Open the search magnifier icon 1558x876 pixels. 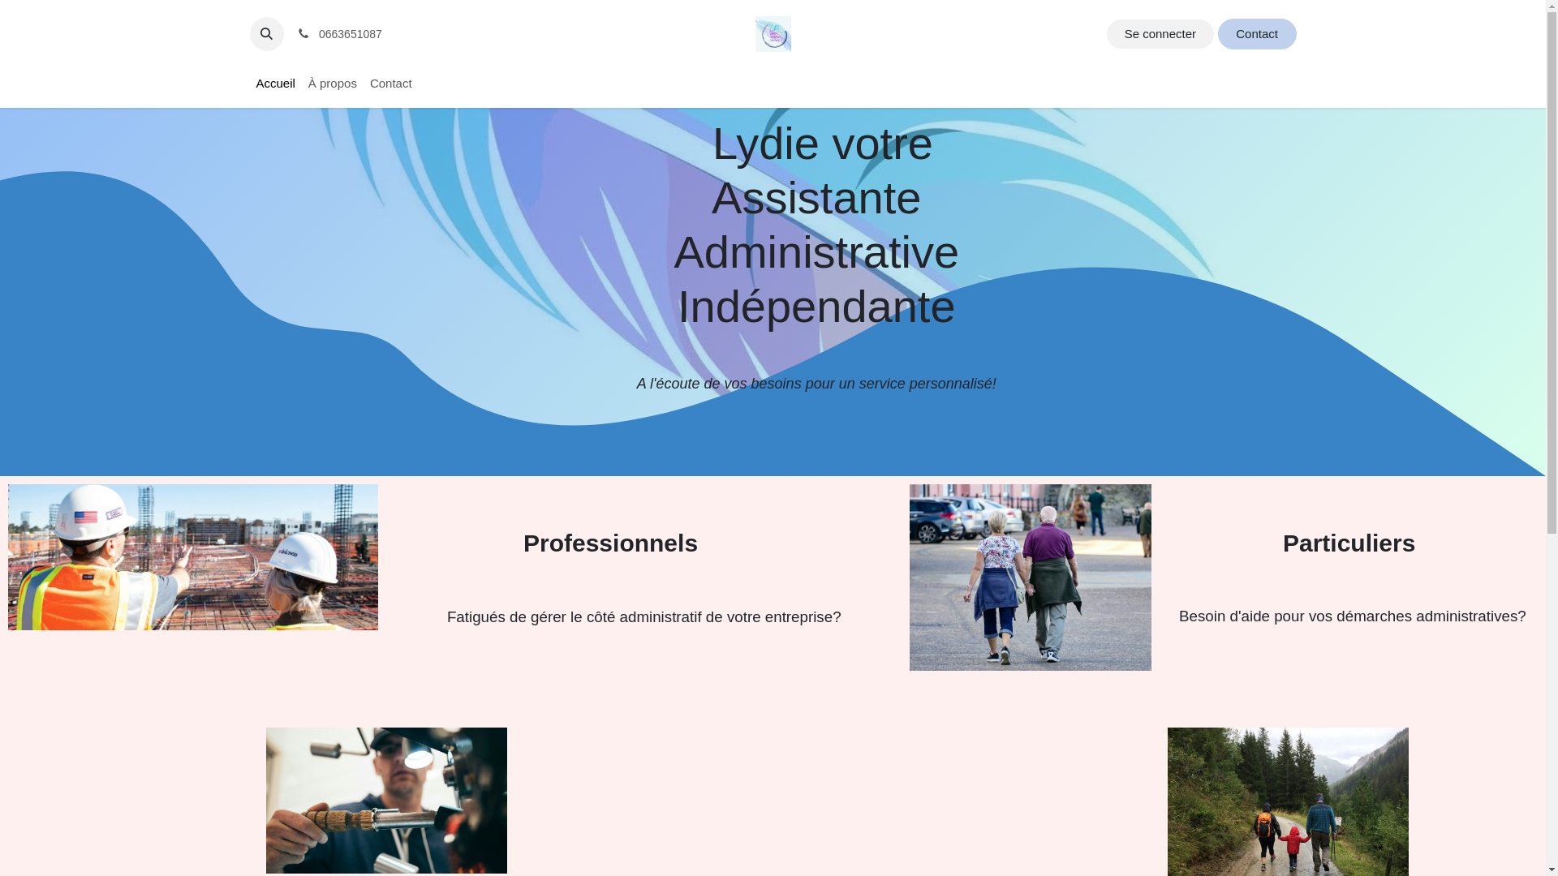[266, 34]
